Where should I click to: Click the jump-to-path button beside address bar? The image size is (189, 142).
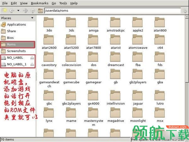[185, 11]
